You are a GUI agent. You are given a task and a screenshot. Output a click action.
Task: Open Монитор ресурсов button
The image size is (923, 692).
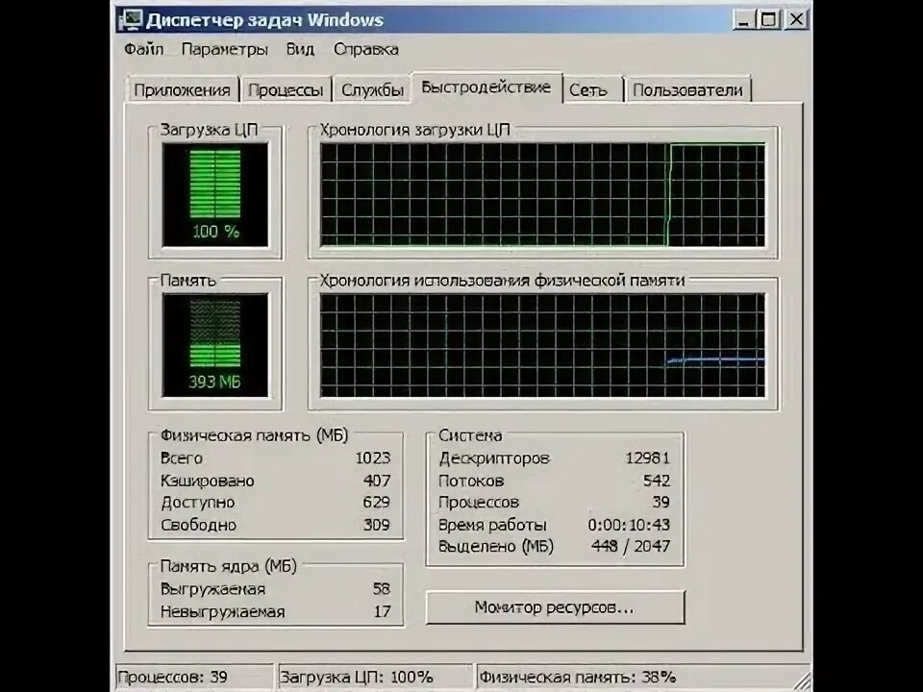pyautogui.click(x=555, y=607)
